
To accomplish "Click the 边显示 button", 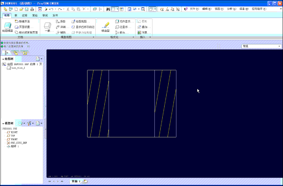I will [123, 27].
